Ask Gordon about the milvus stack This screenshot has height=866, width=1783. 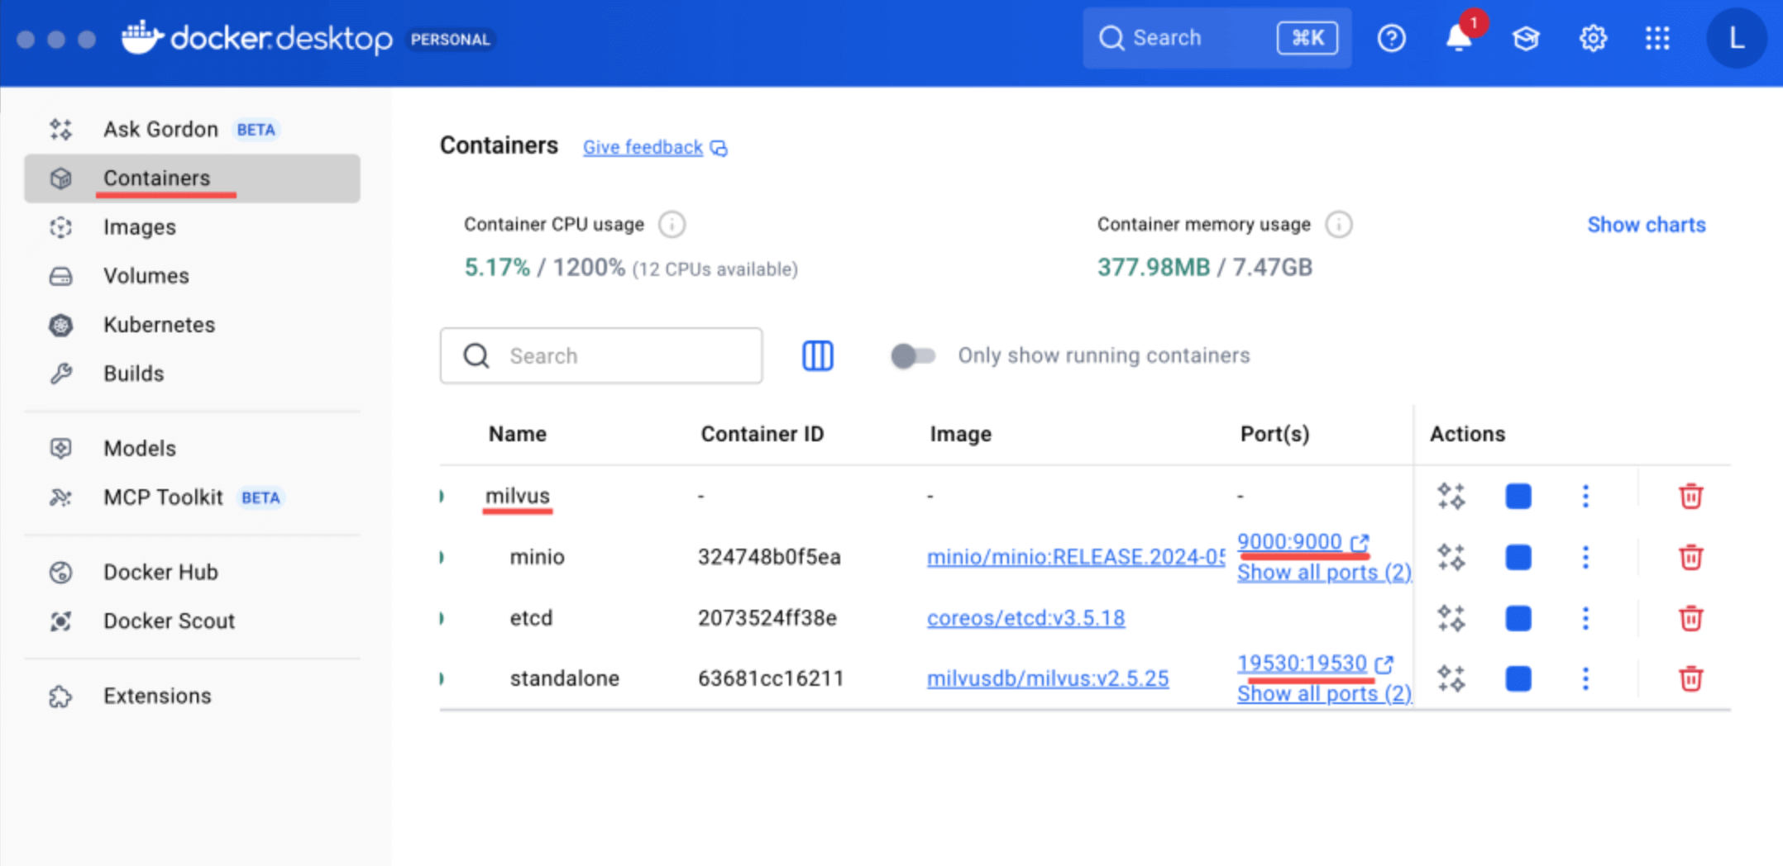tap(1451, 496)
